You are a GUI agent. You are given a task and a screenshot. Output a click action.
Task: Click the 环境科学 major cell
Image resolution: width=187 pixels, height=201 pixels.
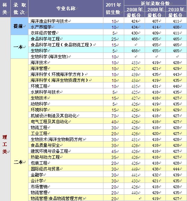coord(39,110)
